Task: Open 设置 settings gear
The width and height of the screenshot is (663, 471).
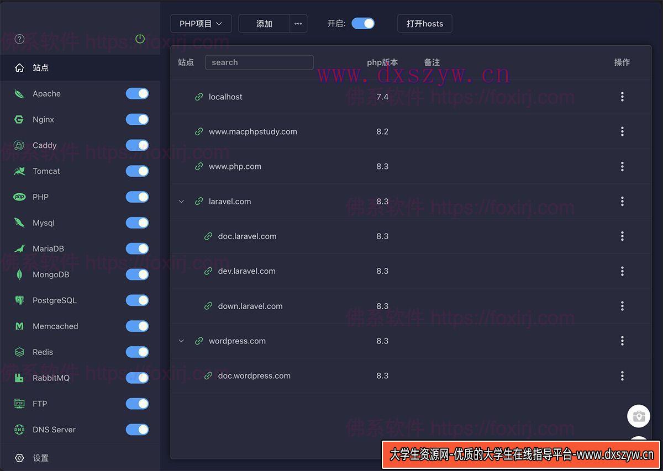Action: click(x=19, y=458)
